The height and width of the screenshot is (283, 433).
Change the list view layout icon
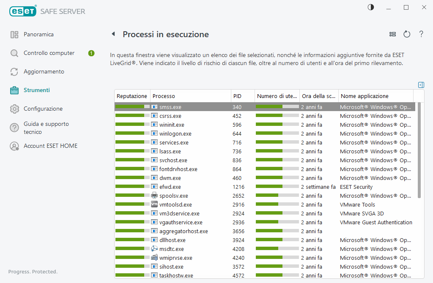click(x=392, y=34)
